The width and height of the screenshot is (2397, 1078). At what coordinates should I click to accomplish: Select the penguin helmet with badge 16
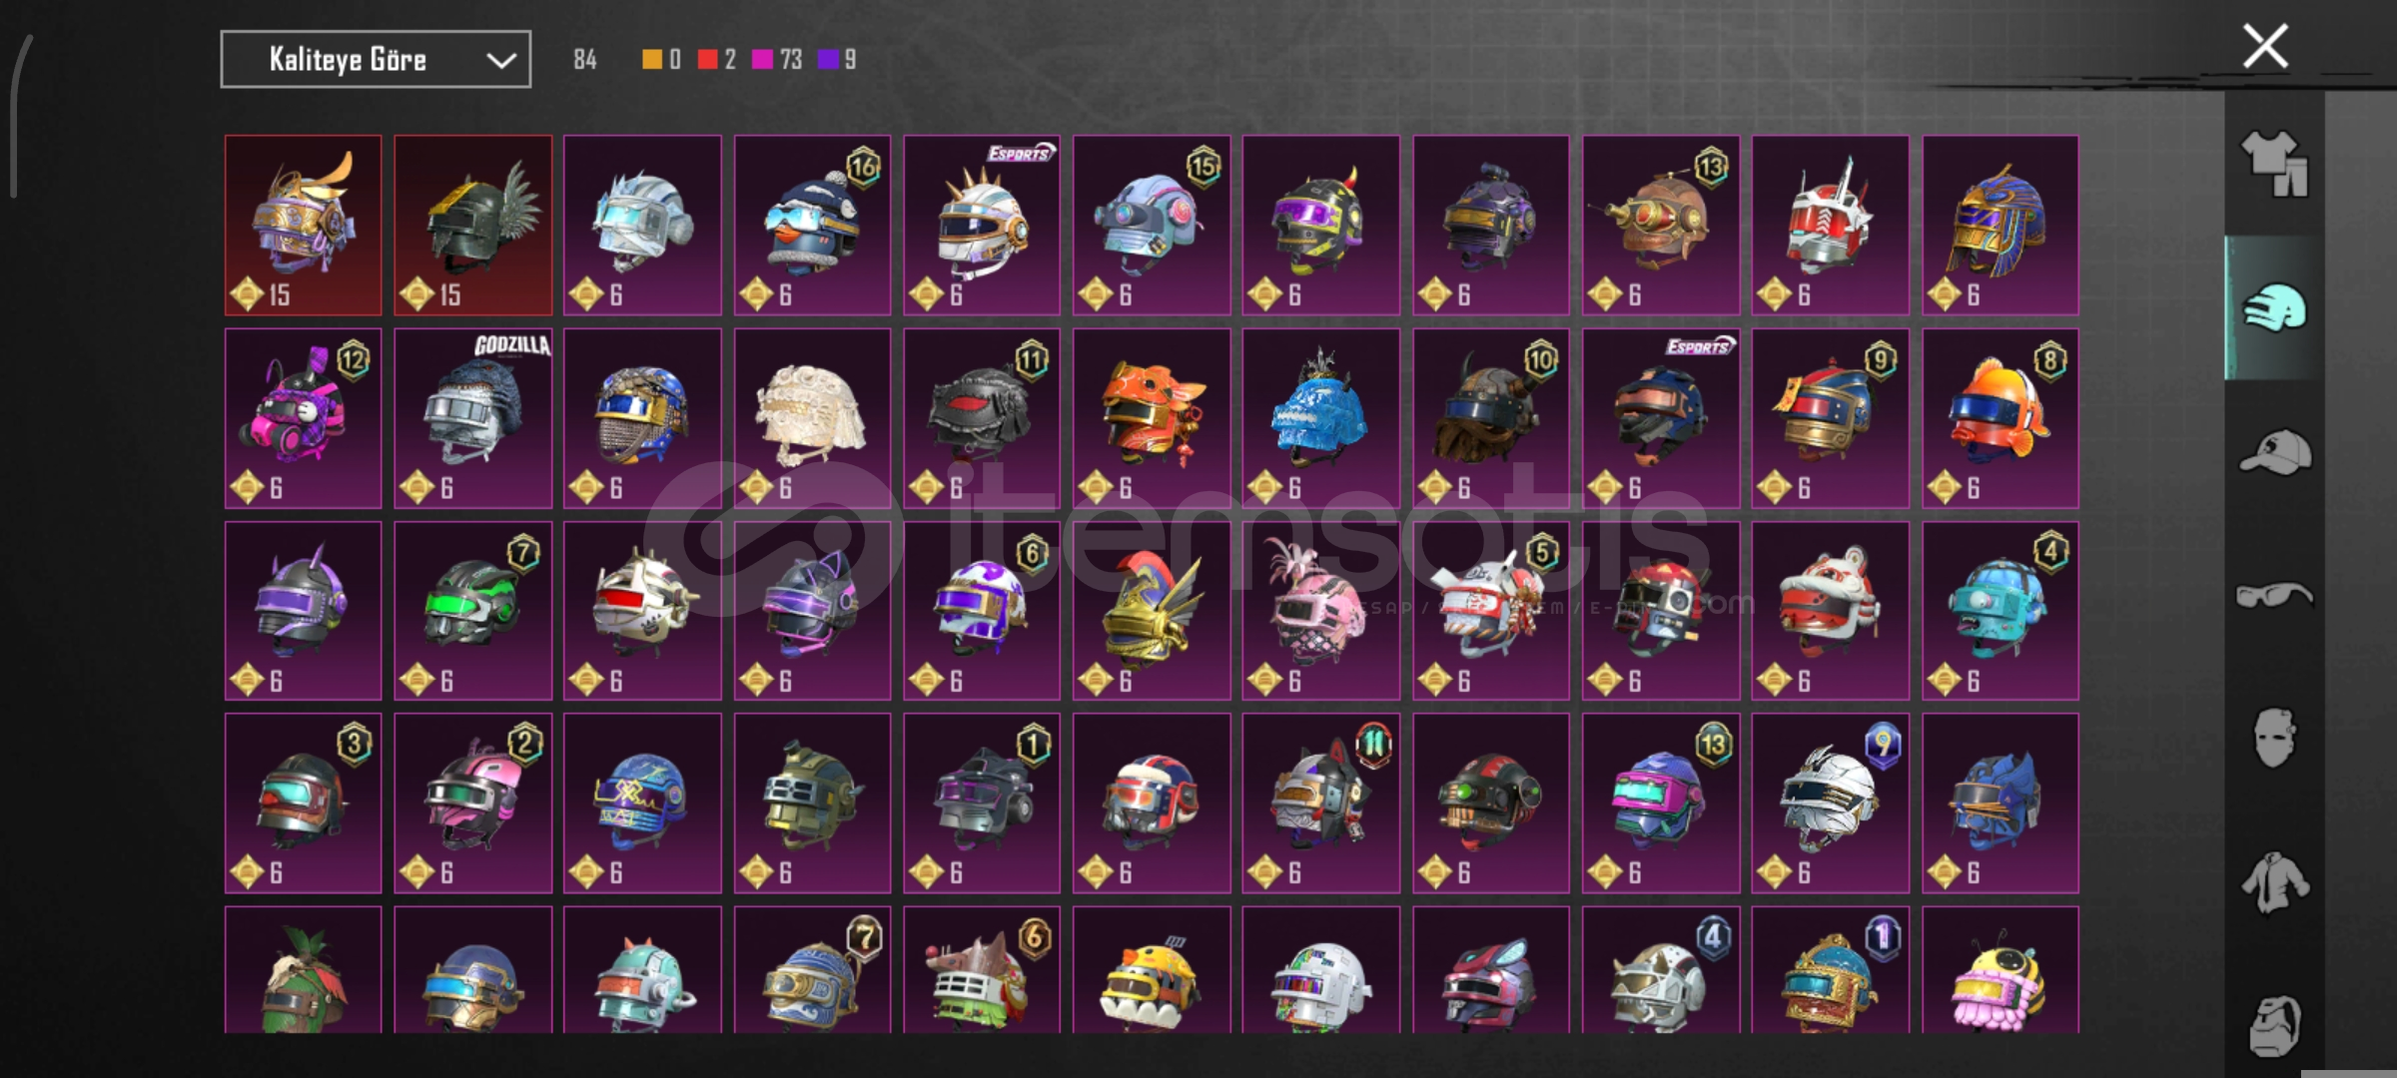point(812,226)
